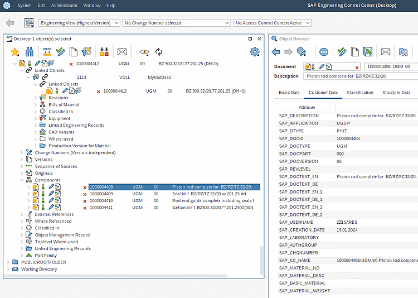Screen dimensions: 418x298
Task: Open the Desktop settings gear
Action: tap(255, 52)
